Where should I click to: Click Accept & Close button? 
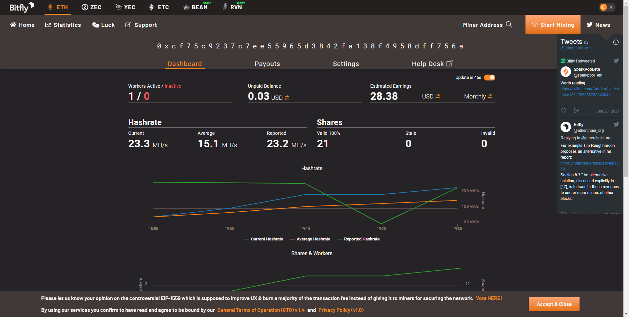(554, 304)
